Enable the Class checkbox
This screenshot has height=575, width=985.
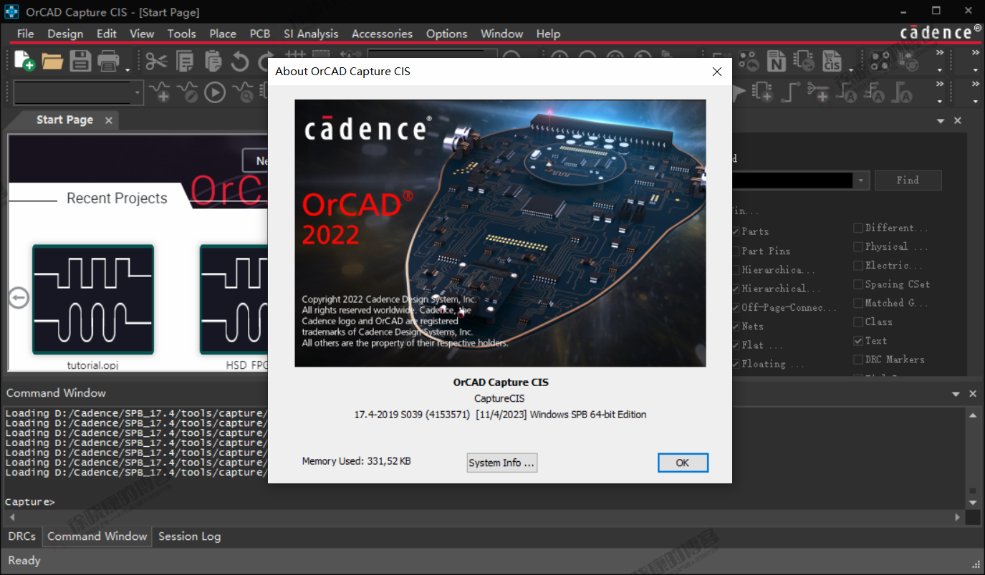tap(858, 322)
